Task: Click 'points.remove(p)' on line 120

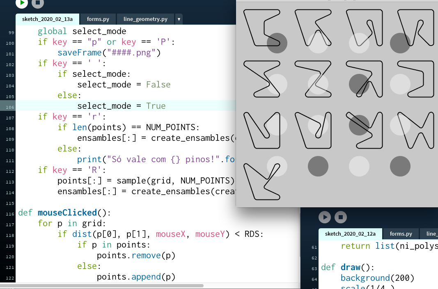Action: [x=136, y=255]
